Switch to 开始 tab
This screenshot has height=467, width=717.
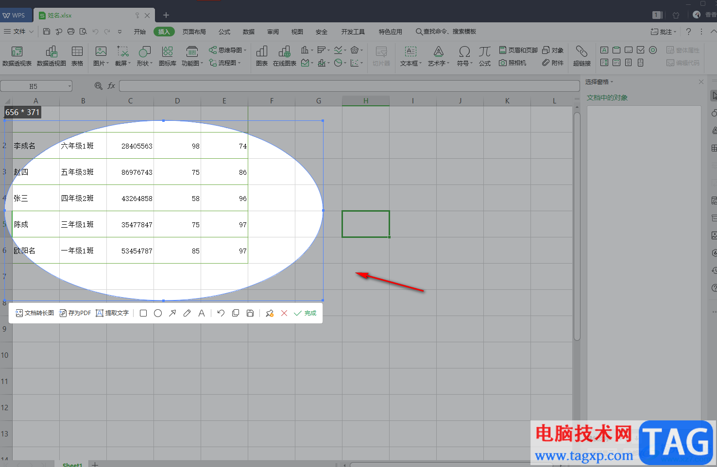[x=140, y=32]
